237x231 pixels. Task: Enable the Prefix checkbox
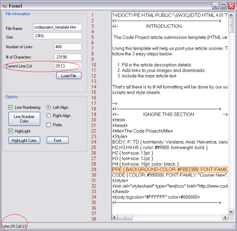[49, 125]
